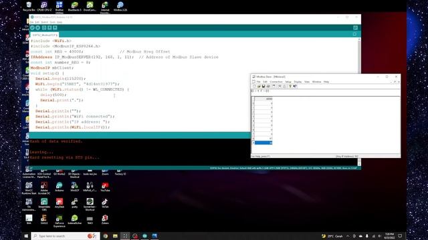Click Print icon in Modbus Slave toolbar
This screenshot has width=428, height=240.
(268, 86)
